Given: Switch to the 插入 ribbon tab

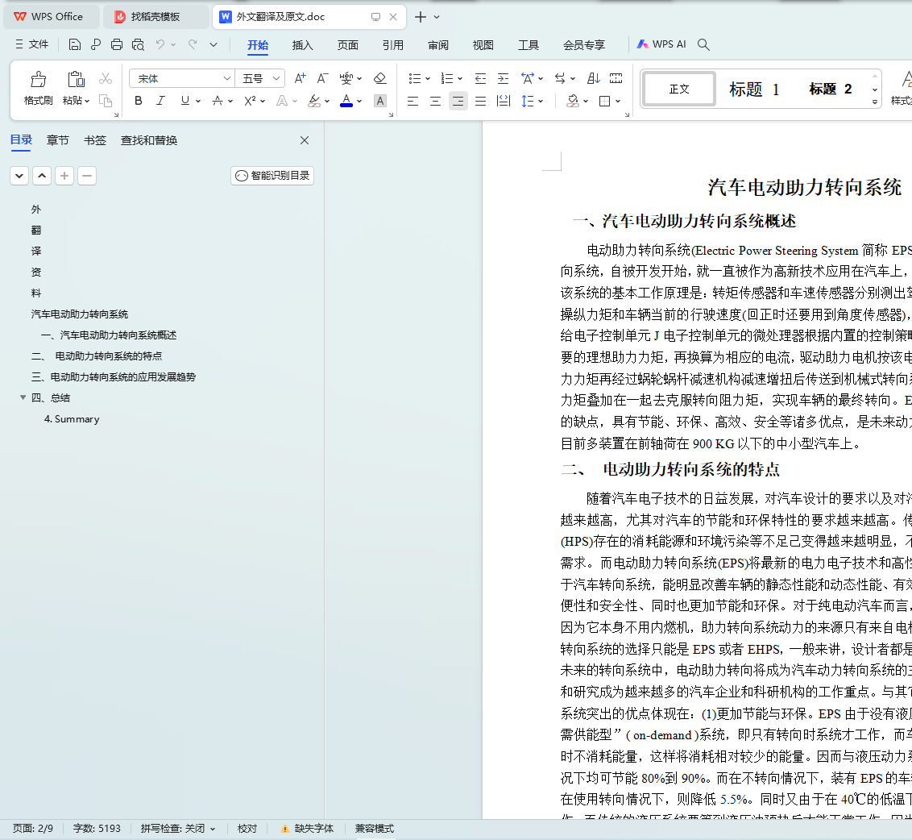Looking at the screenshot, I should pos(302,45).
